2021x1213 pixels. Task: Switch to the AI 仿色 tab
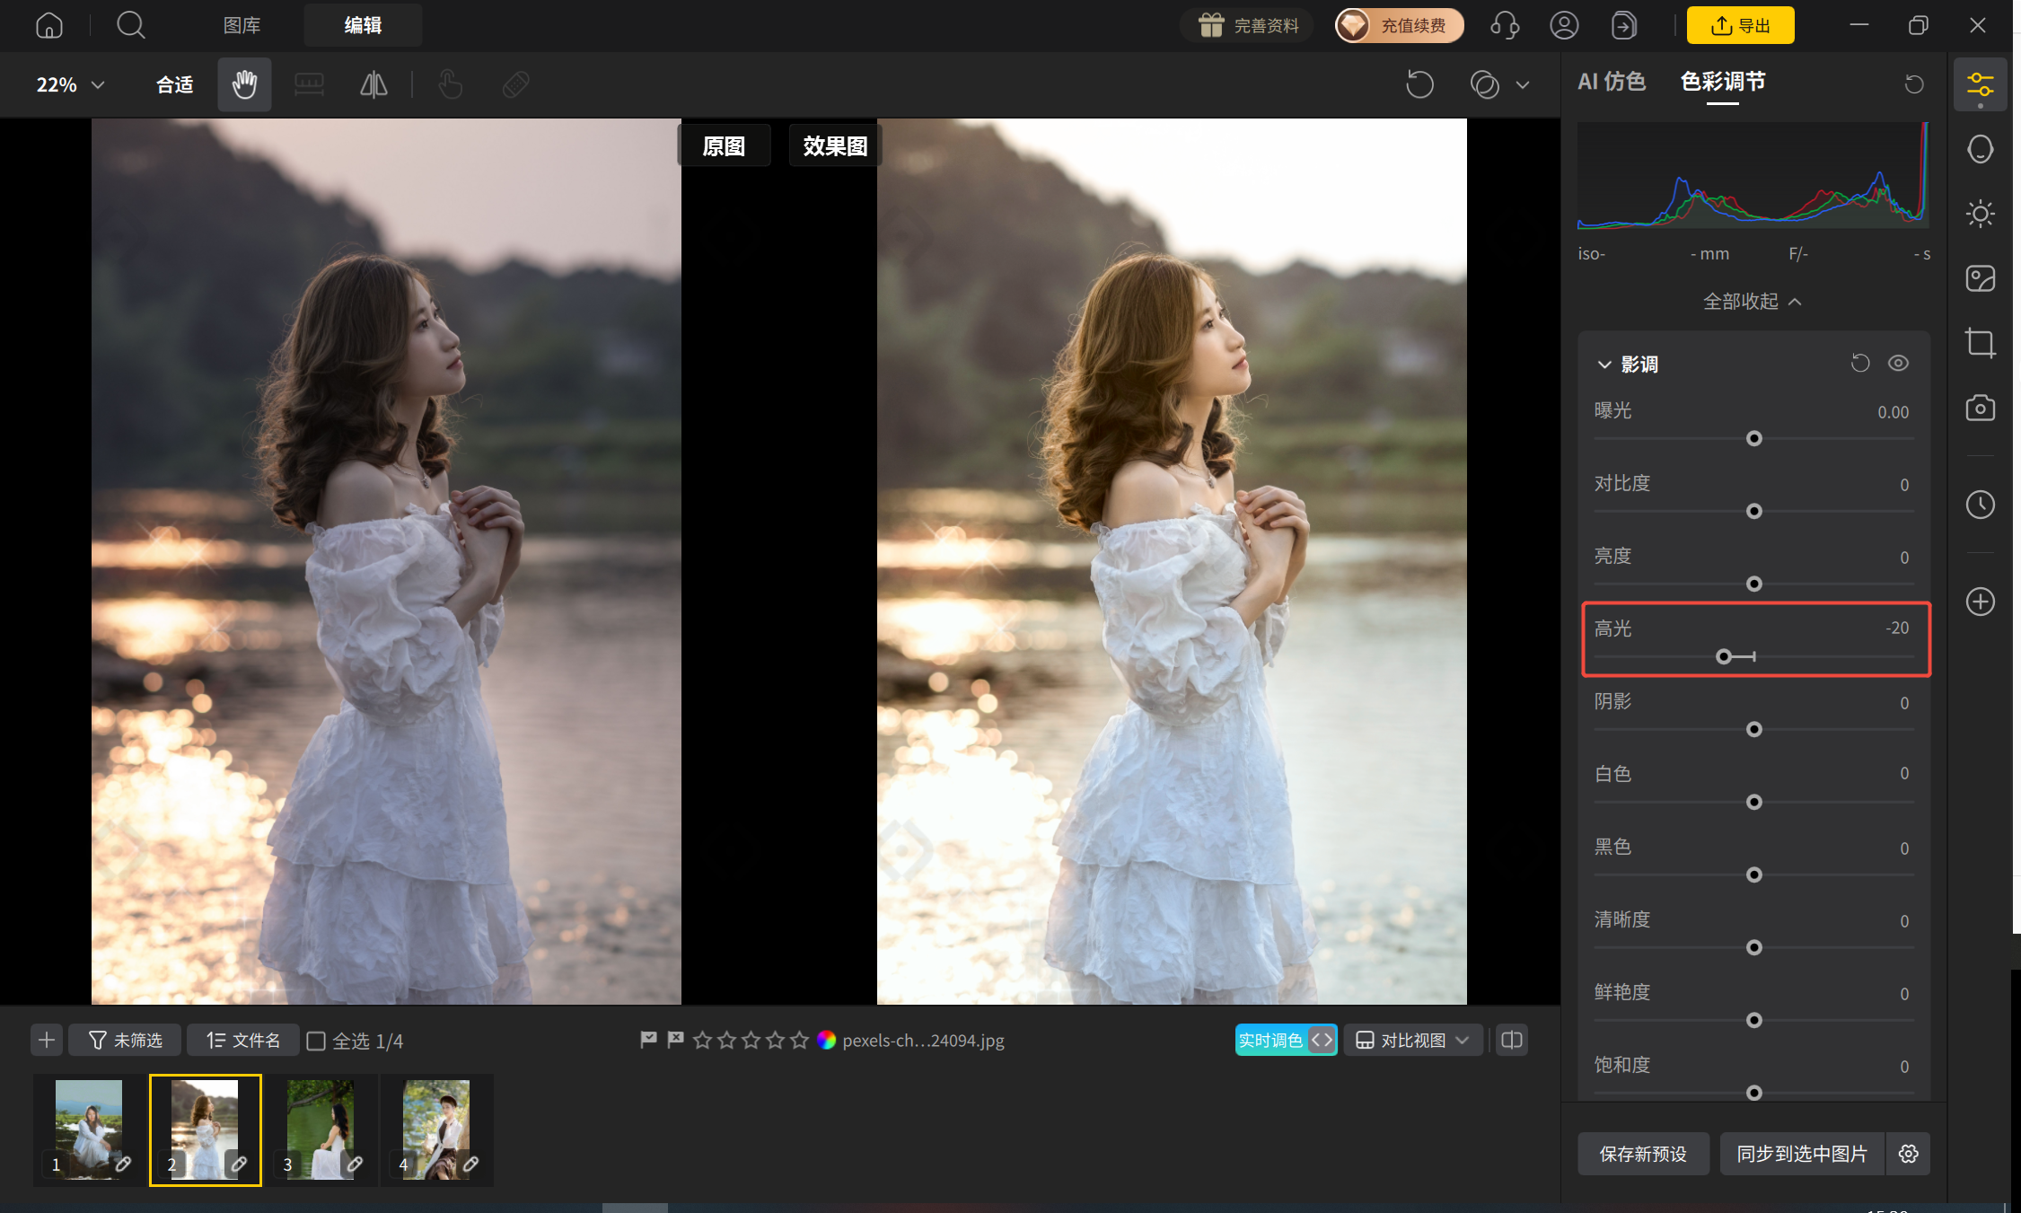[1612, 82]
